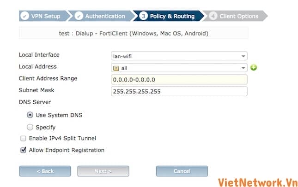298x187 pixels.
Task: Click the VPN Setup checkmark circle
Action: [x=24, y=16]
